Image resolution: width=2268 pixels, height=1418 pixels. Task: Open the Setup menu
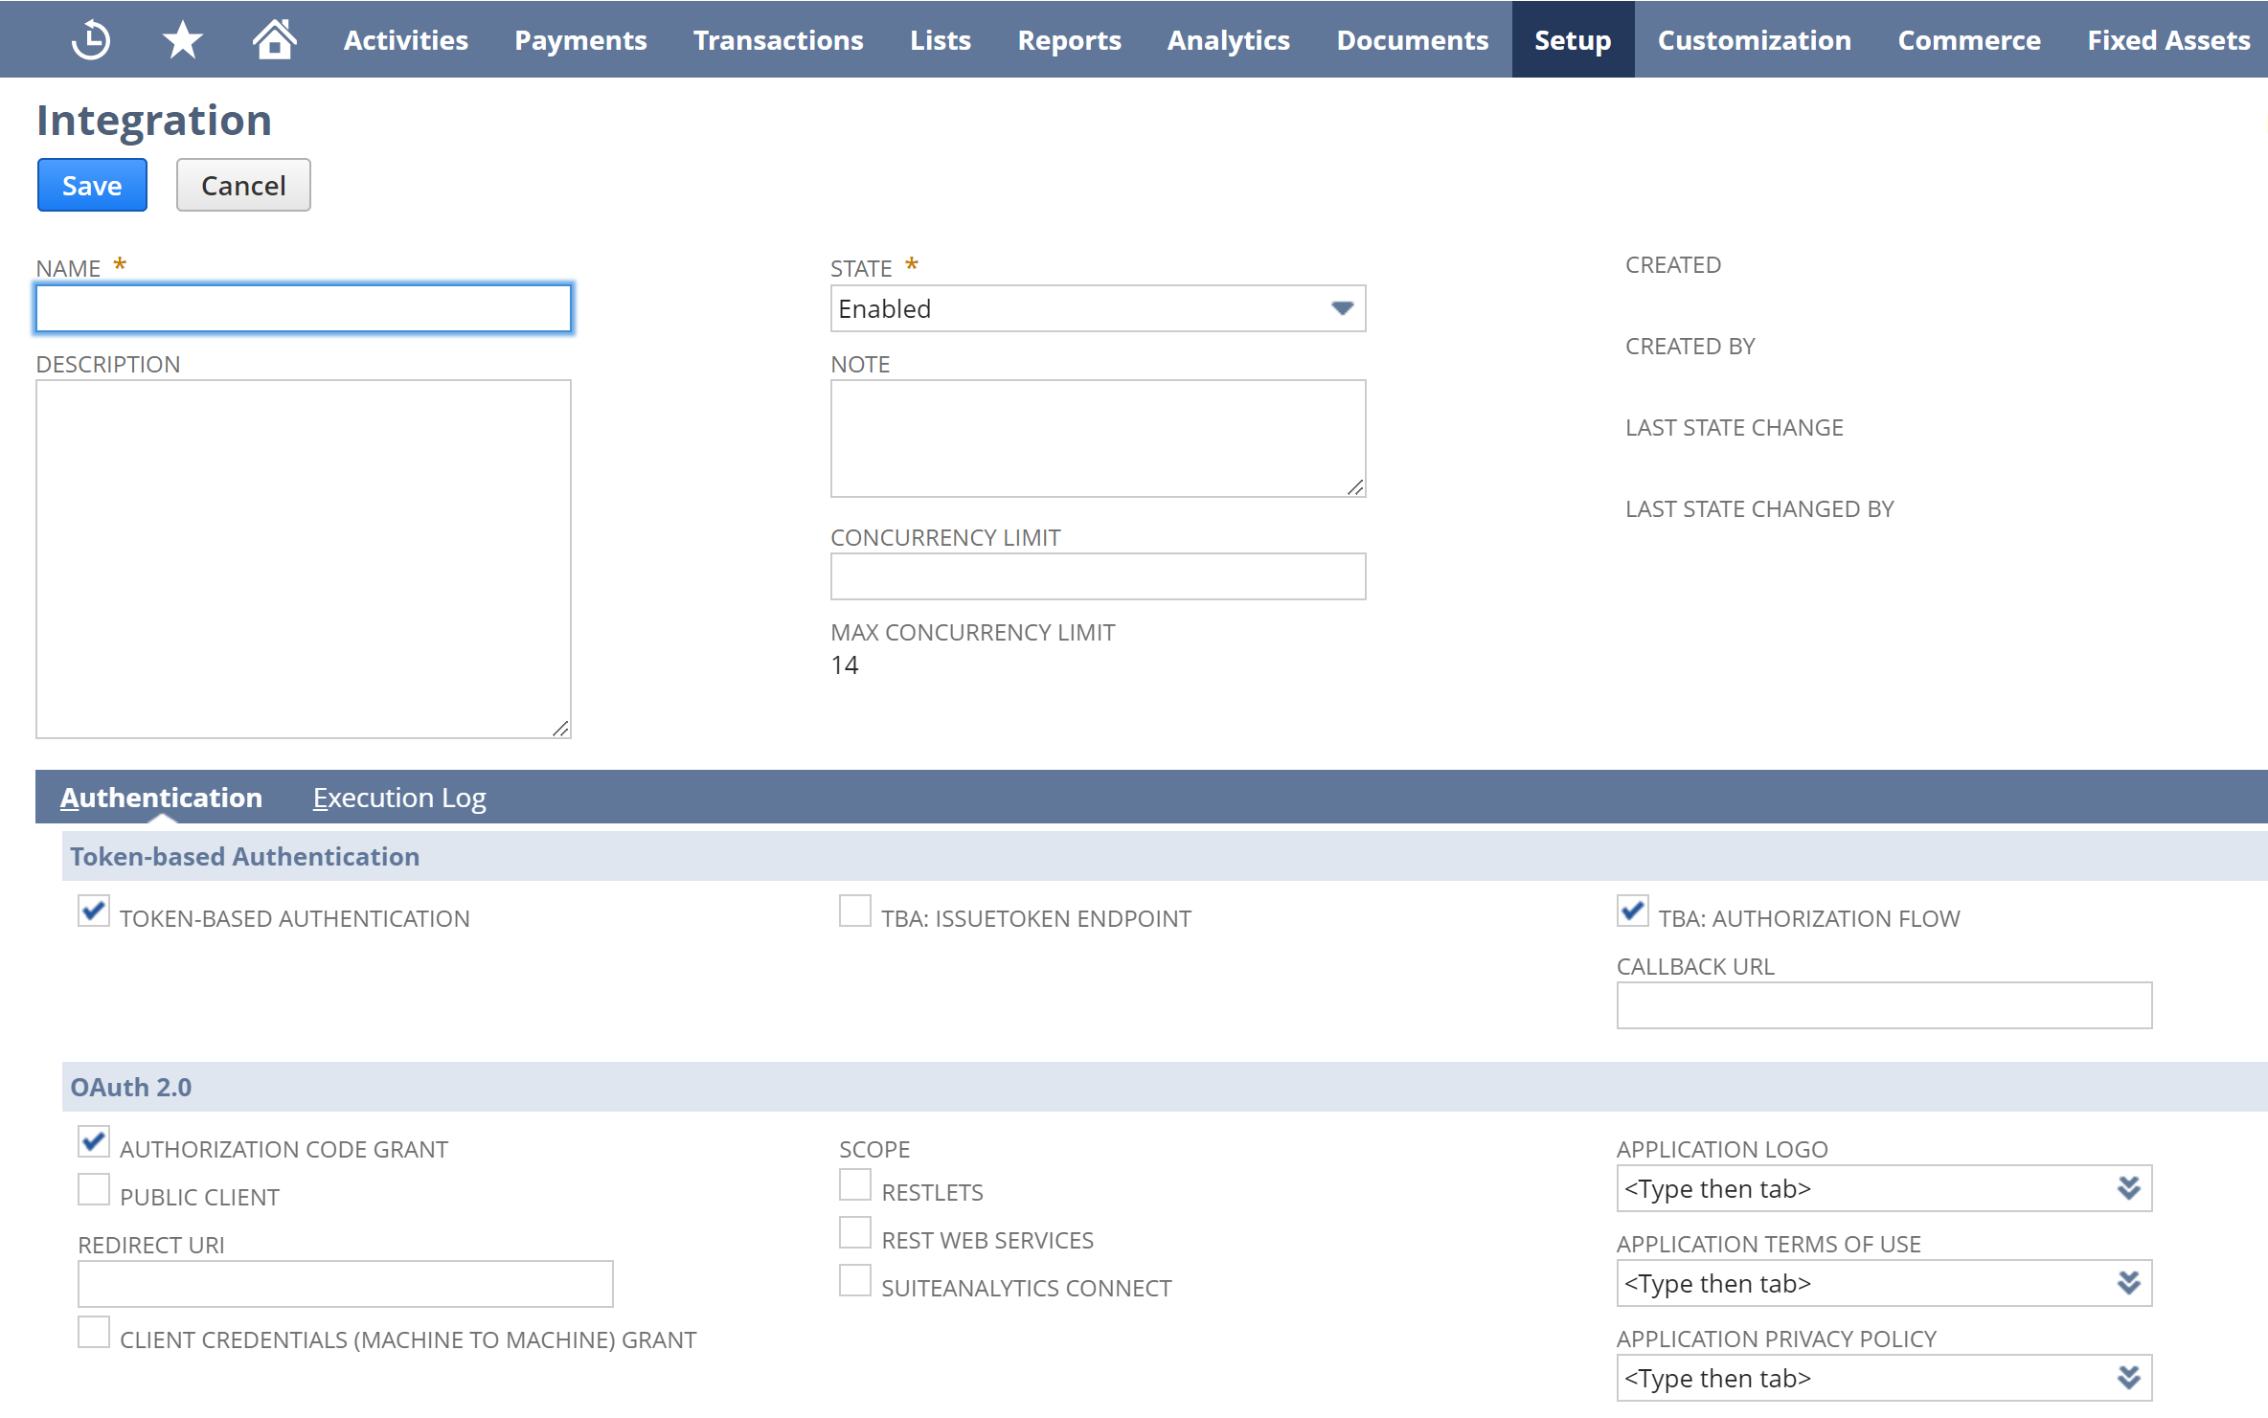pos(1573,39)
